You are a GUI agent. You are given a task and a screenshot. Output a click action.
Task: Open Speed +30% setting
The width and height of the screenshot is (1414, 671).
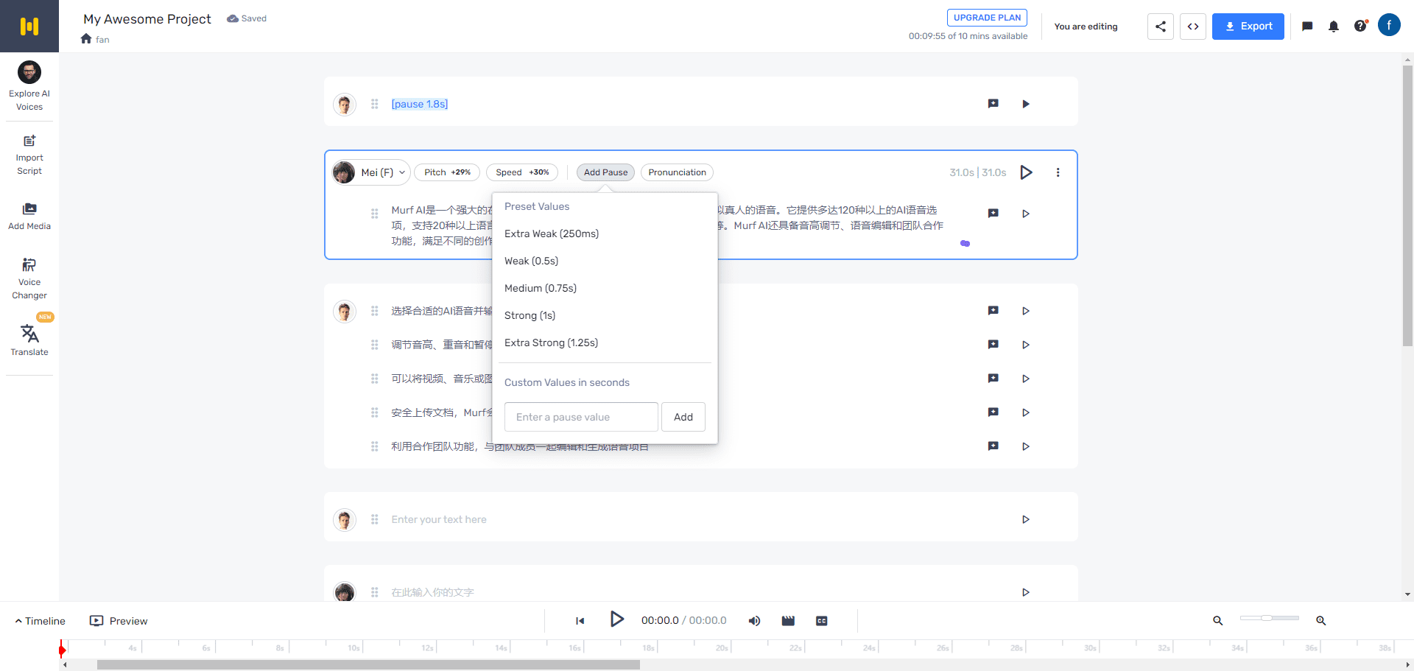click(x=522, y=172)
